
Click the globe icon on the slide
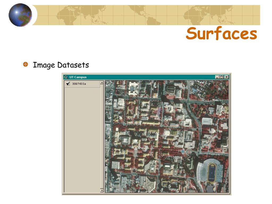click(20, 15)
